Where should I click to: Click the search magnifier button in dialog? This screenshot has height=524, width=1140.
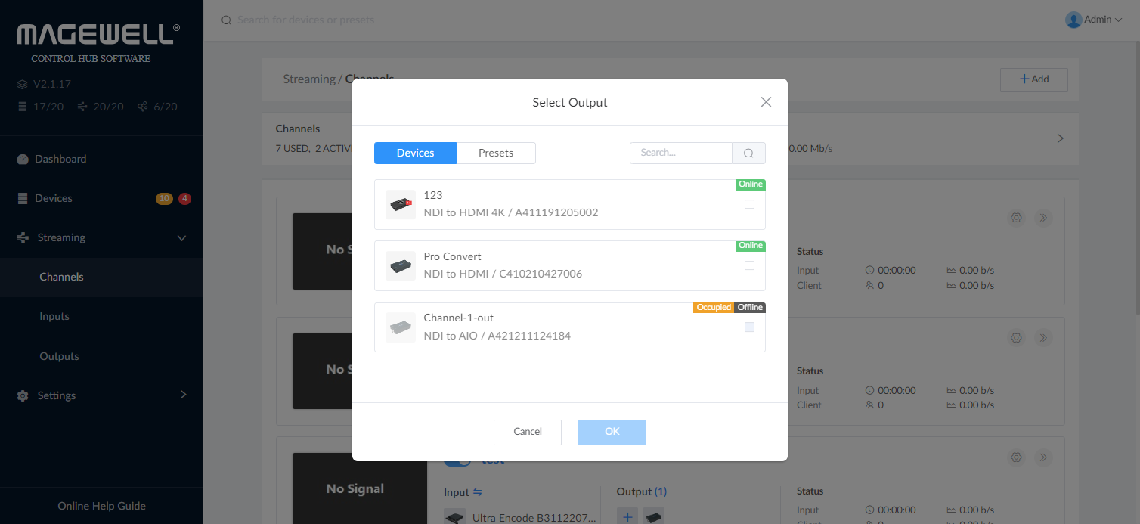(748, 153)
